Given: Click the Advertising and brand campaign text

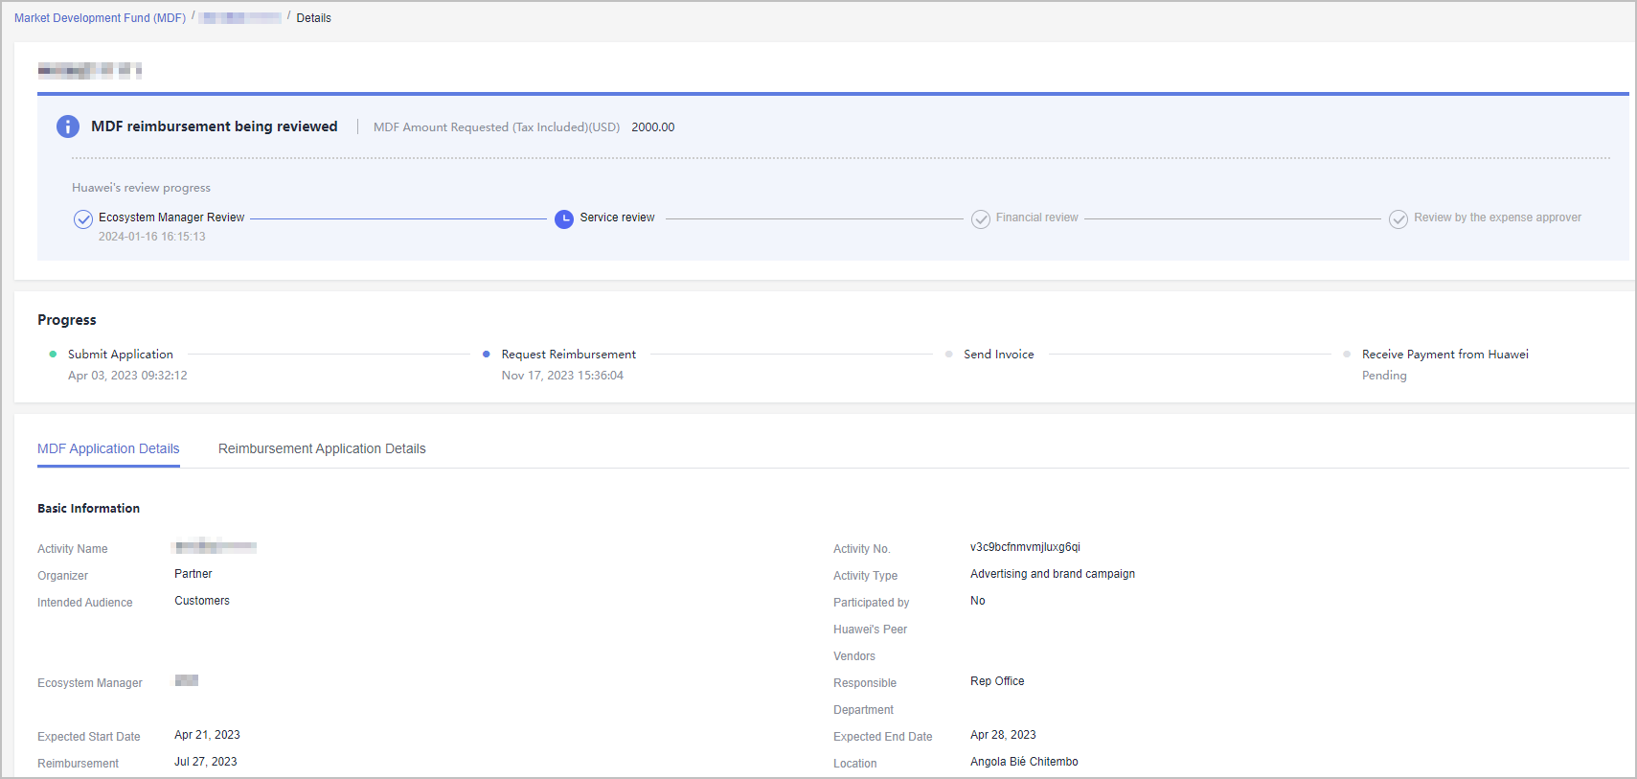Looking at the screenshot, I should pos(1052,574).
